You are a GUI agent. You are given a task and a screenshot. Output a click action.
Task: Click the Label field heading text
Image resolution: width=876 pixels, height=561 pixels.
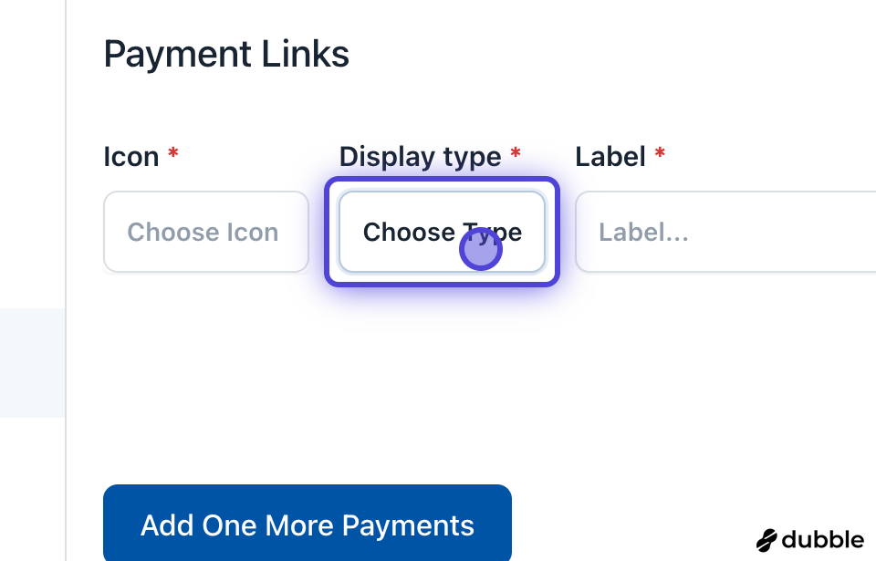pyautogui.click(x=610, y=157)
